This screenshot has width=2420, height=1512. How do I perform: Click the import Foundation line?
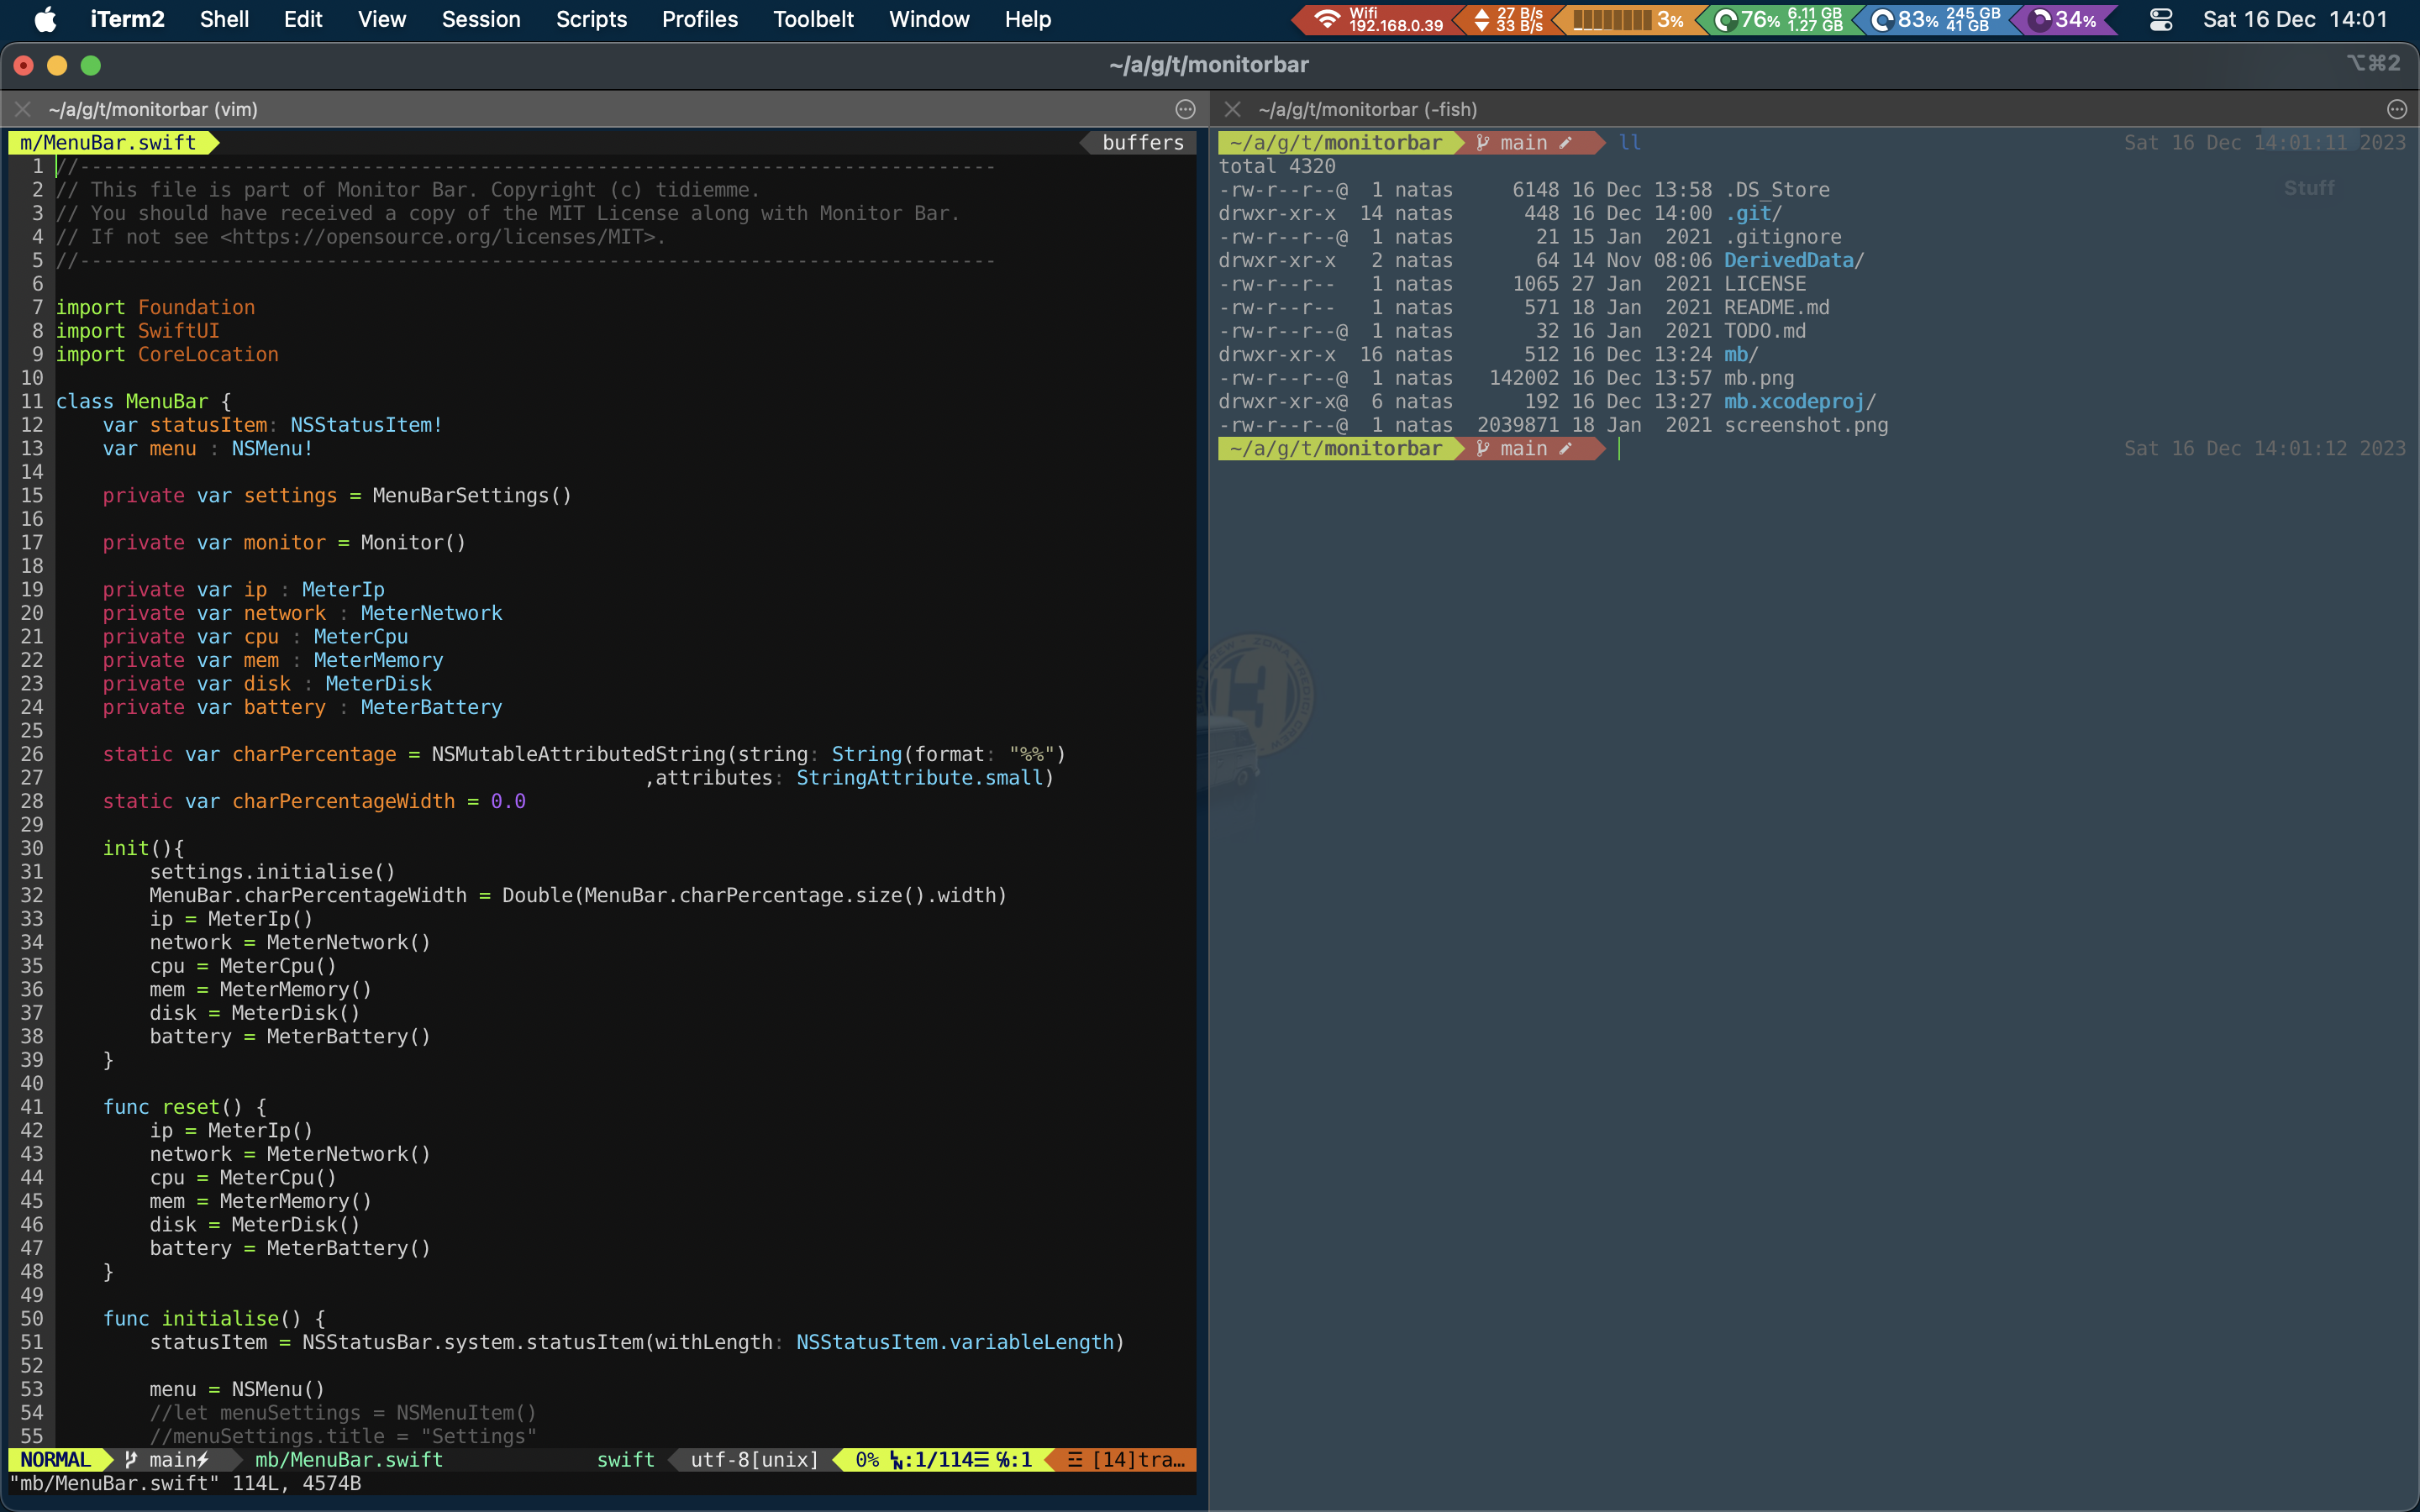pos(156,307)
